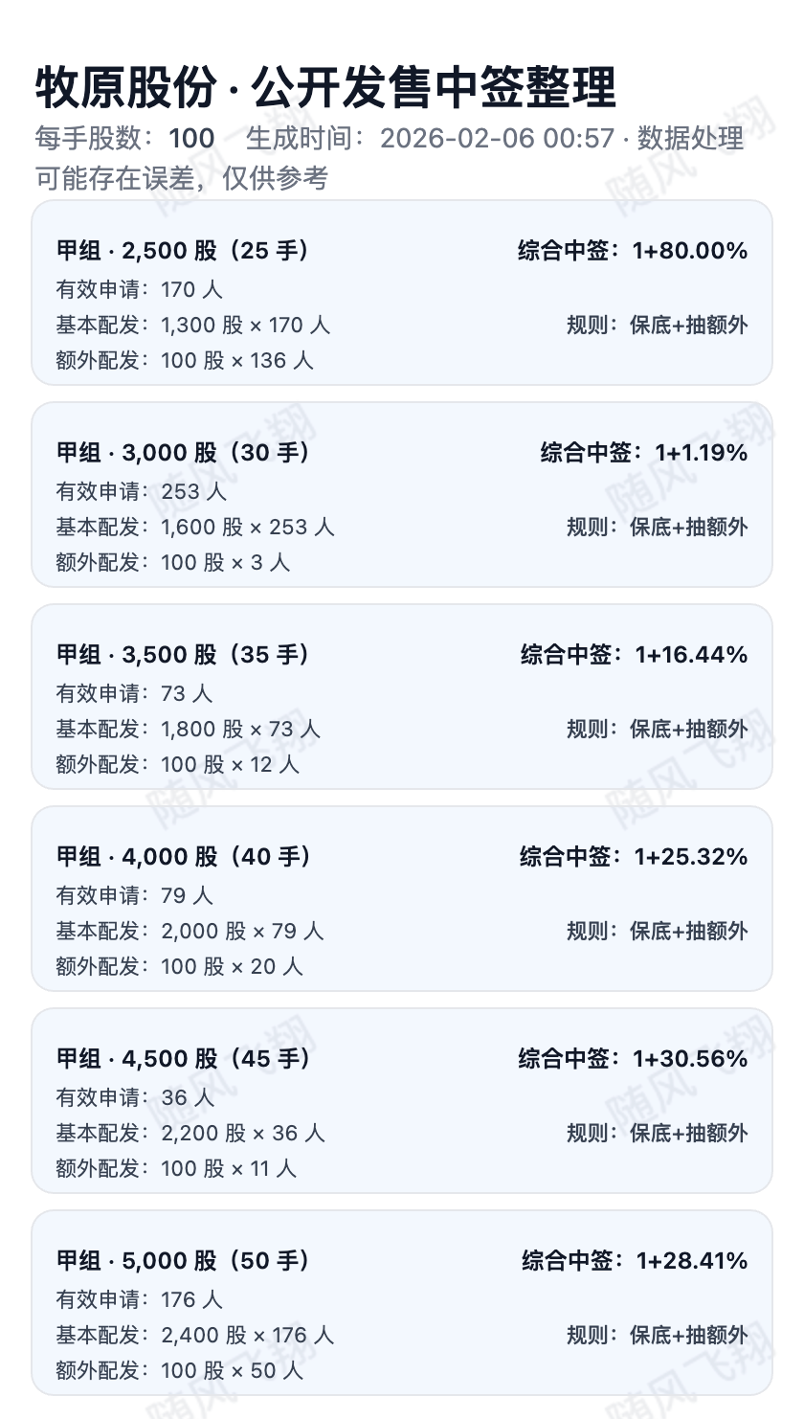This screenshot has height=1419, width=804.
Task: Click 基本配发 1,800 股 × 73 人 line
Action: click(x=189, y=729)
